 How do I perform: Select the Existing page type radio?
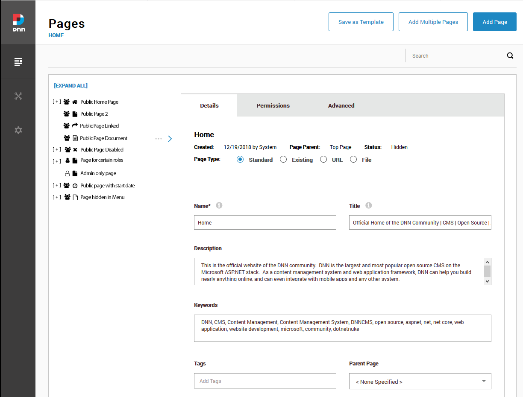tap(283, 159)
